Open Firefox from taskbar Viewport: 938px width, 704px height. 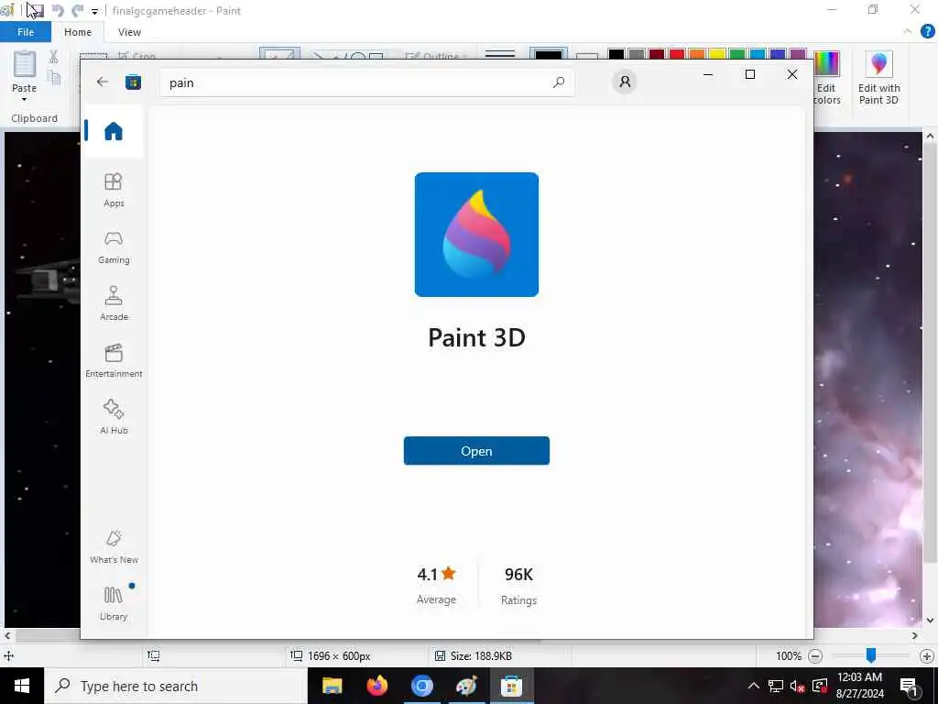(x=376, y=686)
